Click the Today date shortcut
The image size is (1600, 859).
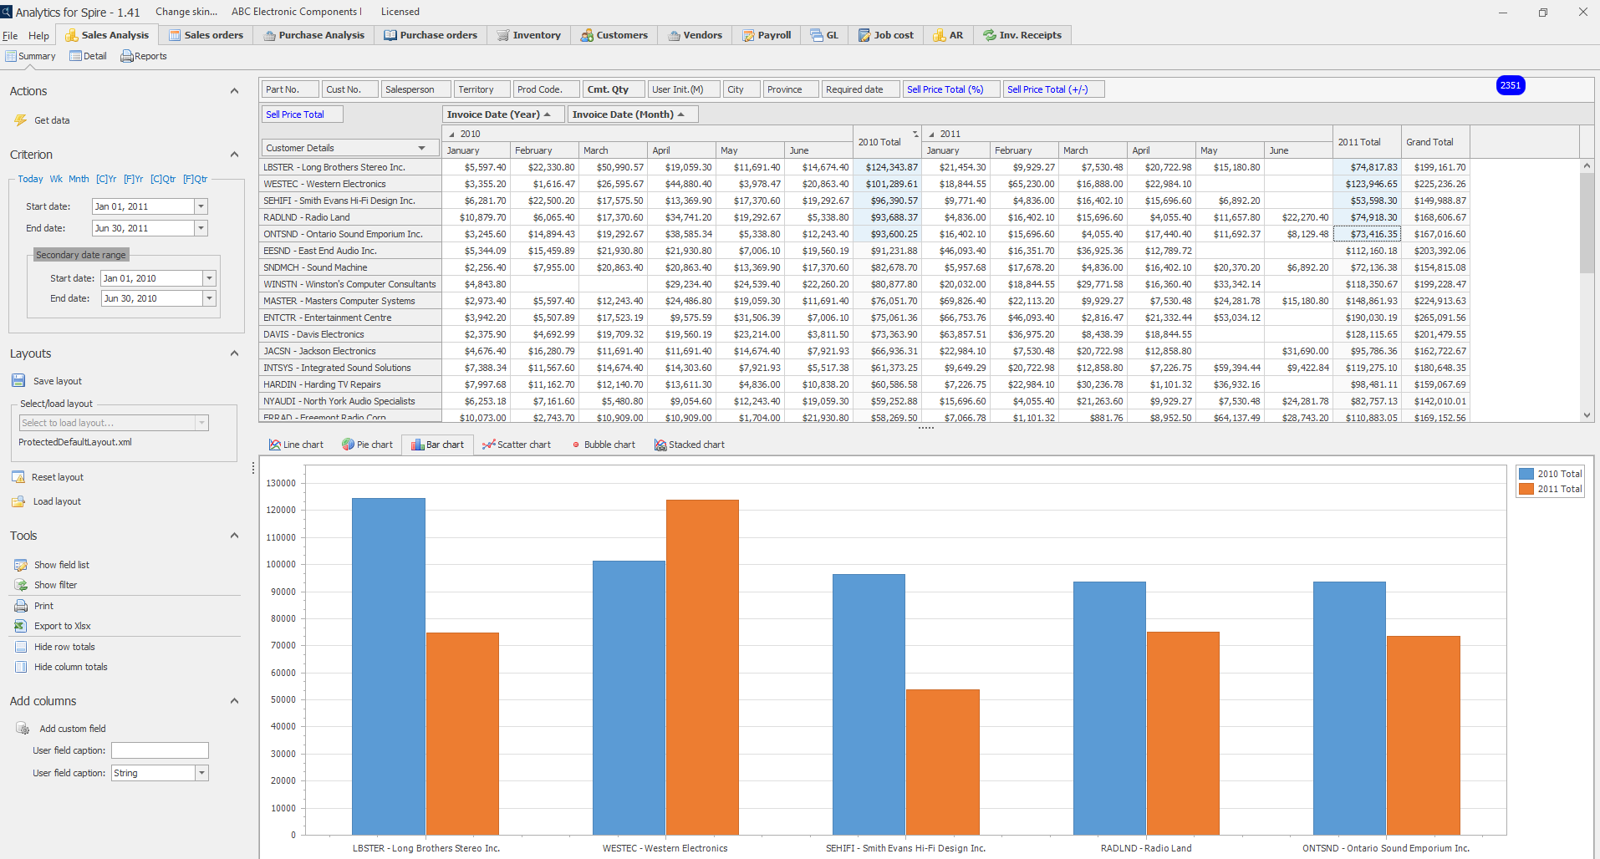(x=30, y=179)
